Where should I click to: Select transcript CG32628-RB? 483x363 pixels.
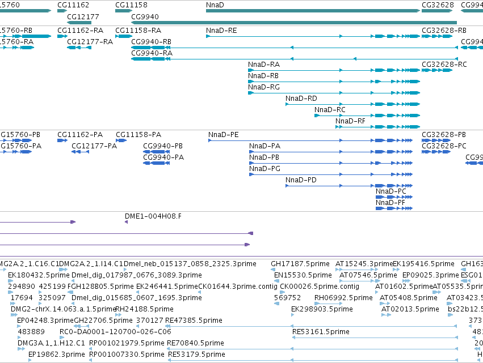coord(437,36)
